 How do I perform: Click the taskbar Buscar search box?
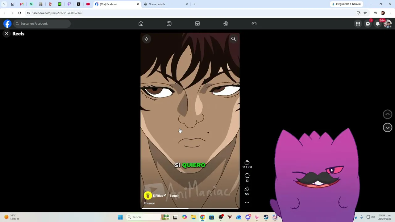(x=148, y=217)
